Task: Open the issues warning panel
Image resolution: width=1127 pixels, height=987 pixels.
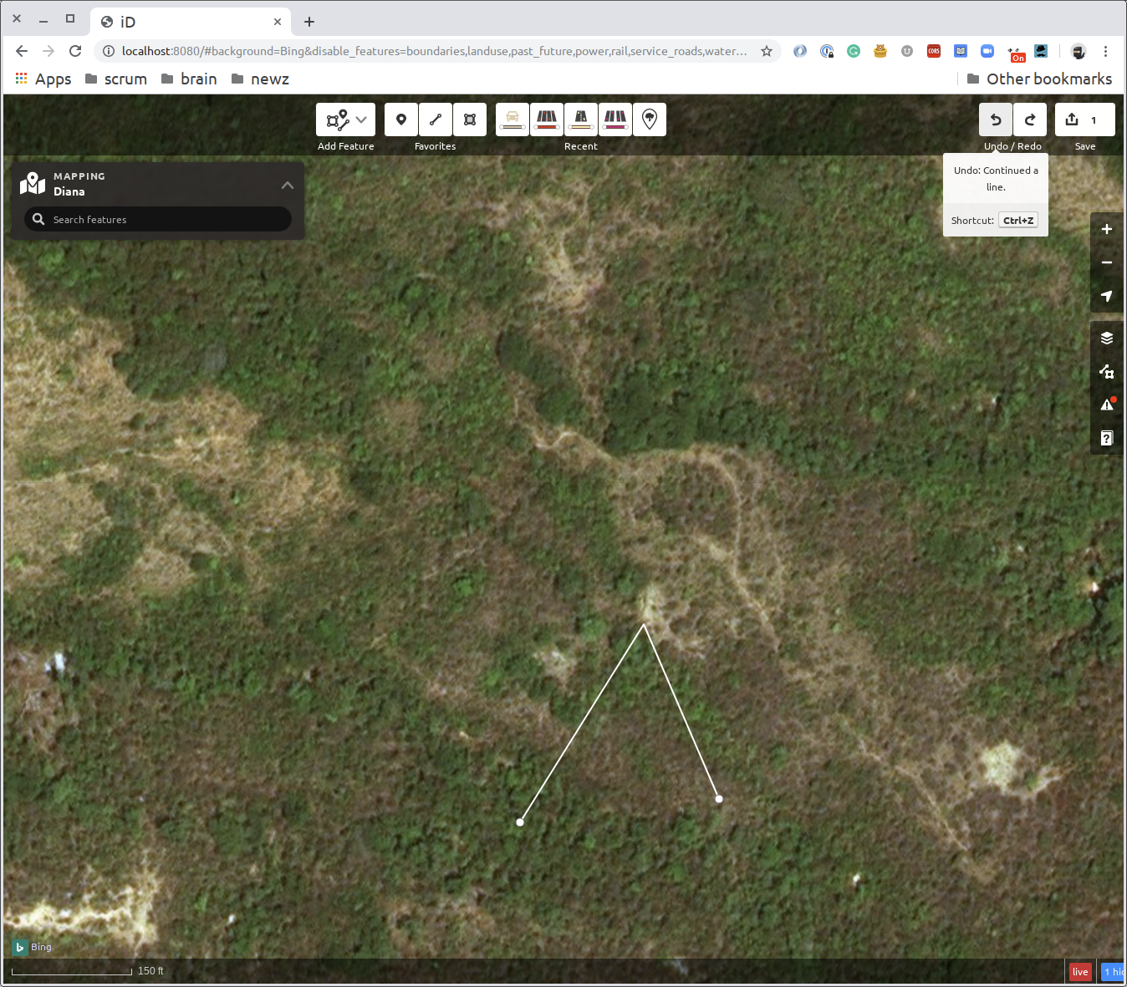Action: tap(1107, 404)
